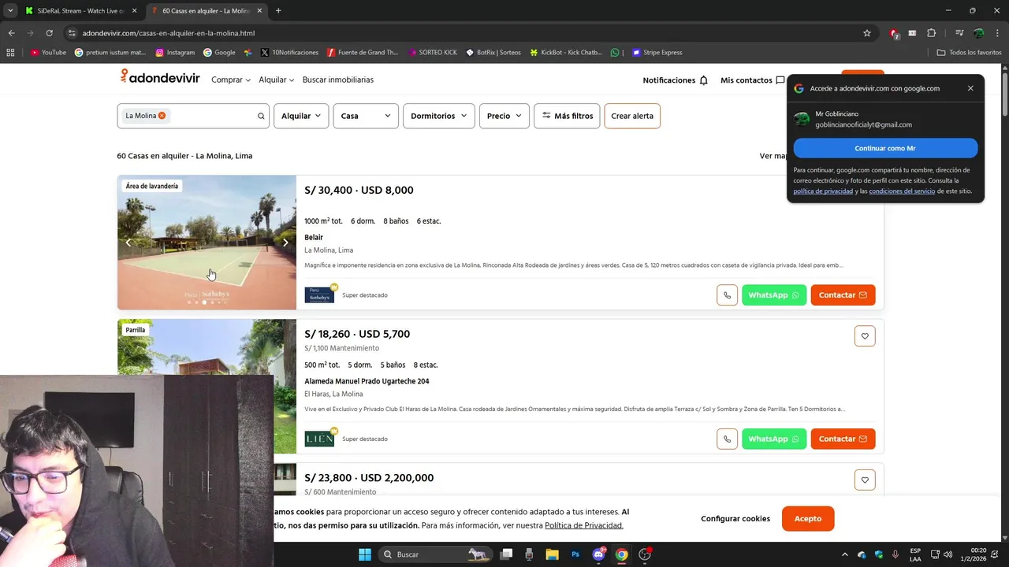Open the Notificaciones bell icon
Image resolution: width=1009 pixels, height=567 pixels.
pos(703,80)
